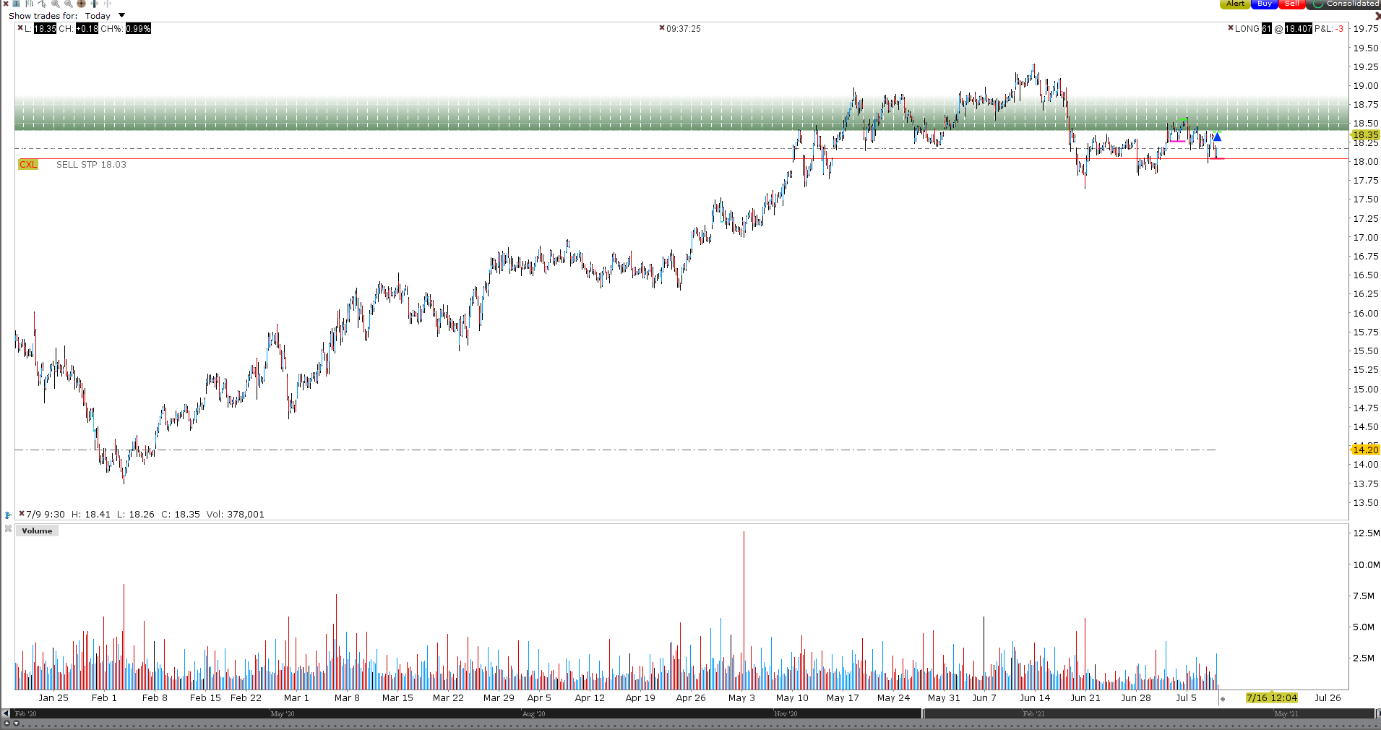1381x730 pixels.
Task: Click the timeline range scrollbar thumb
Action: 1148,713
